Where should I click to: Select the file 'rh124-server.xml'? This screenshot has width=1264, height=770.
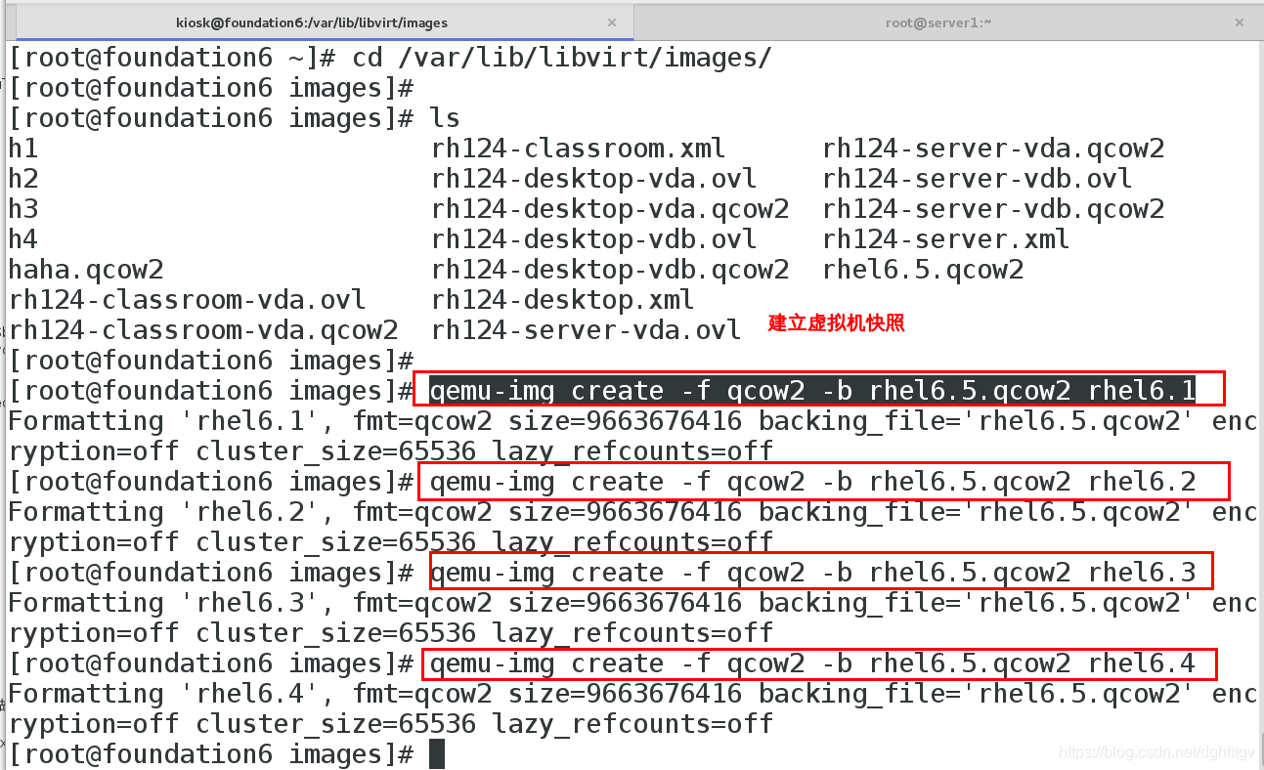[x=946, y=240]
